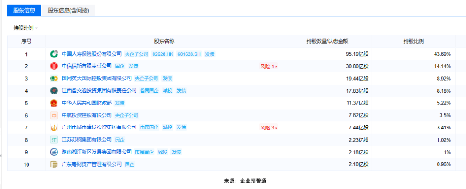
Task: Click 央企子公司 tag on State Grid Yingda row
Action: coord(147,79)
